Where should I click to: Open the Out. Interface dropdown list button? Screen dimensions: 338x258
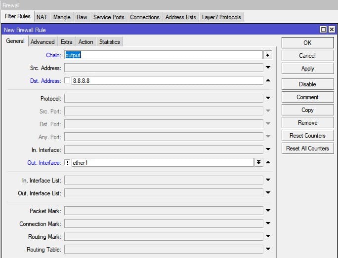point(258,162)
